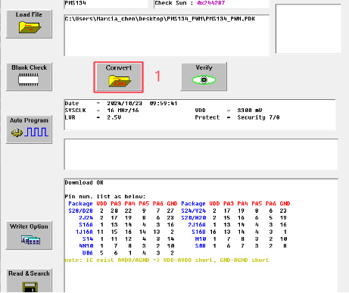Screen dimensions: 349x293
Task: Click Protect value Security 7/8
Action: pos(258,117)
